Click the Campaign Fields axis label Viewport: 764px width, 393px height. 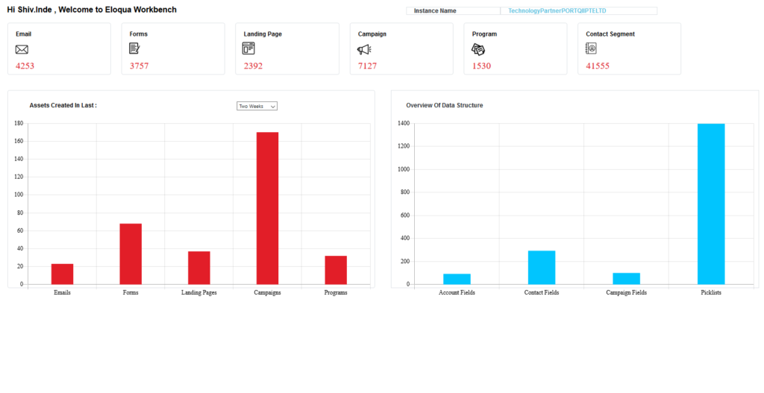tap(627, 292)
